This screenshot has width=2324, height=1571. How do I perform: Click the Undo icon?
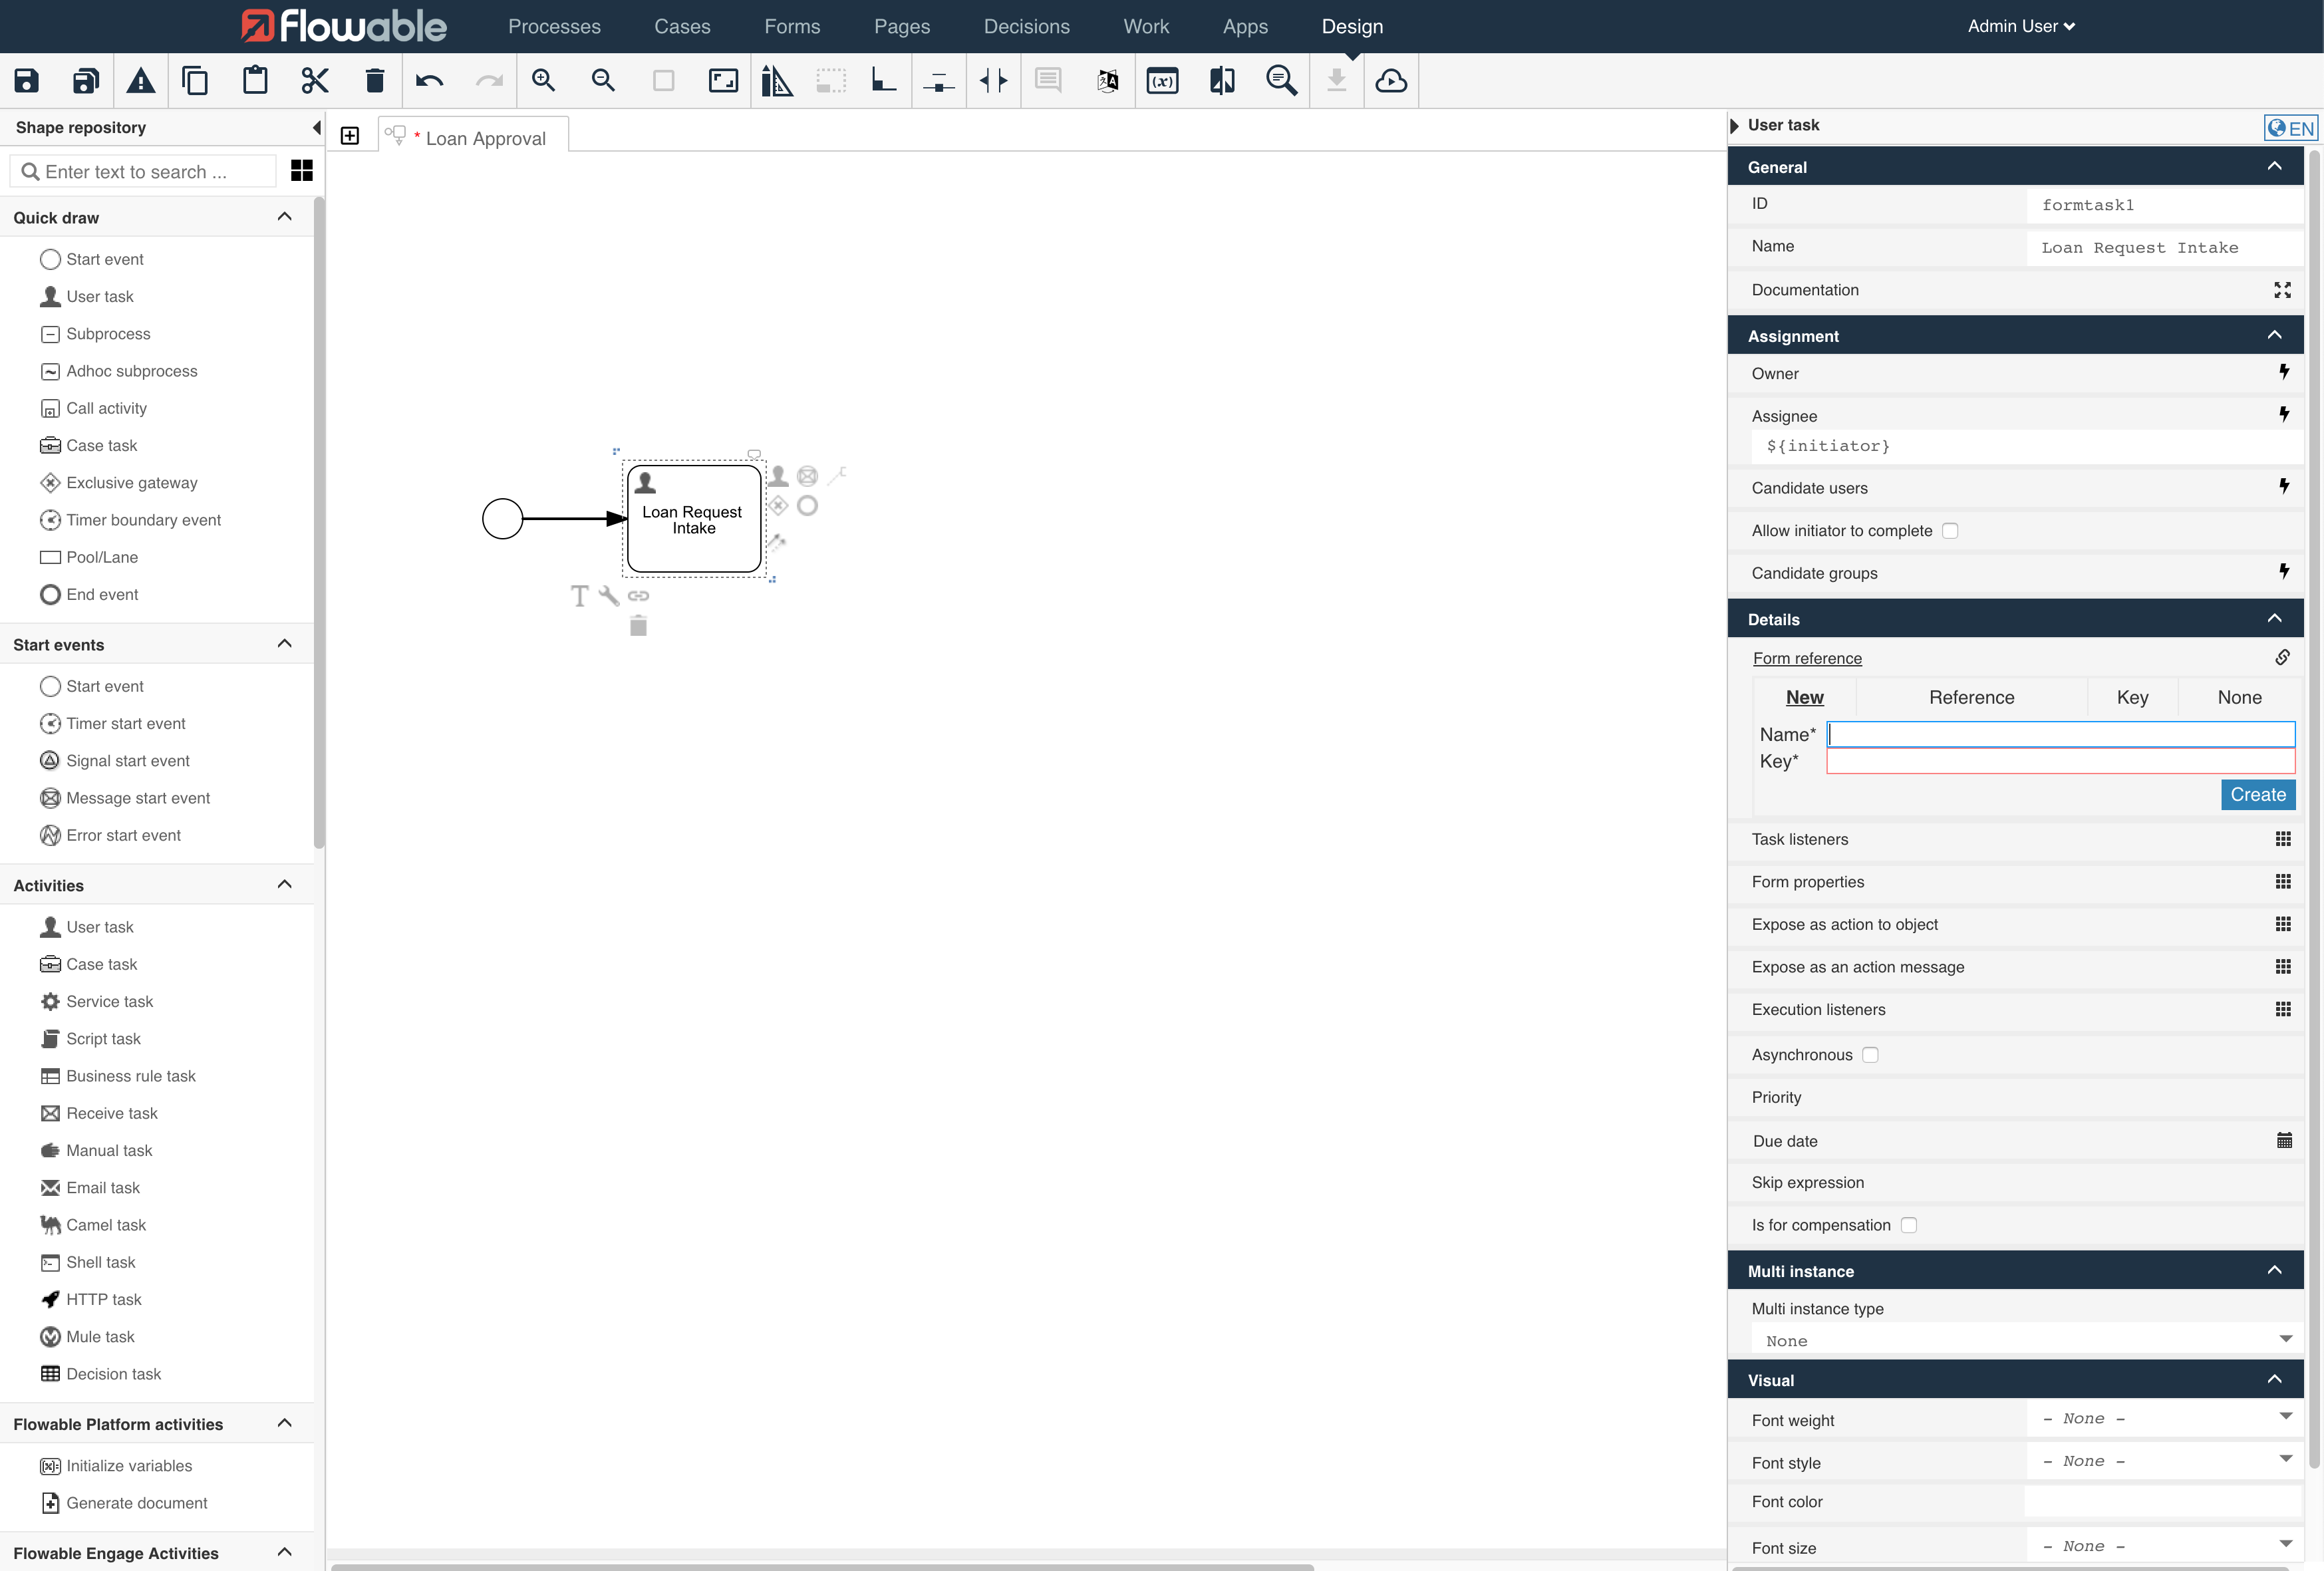click(429, 80)
